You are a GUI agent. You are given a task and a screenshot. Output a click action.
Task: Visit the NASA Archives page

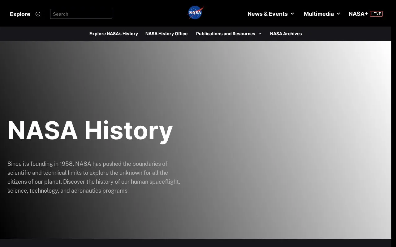(286, 34)
